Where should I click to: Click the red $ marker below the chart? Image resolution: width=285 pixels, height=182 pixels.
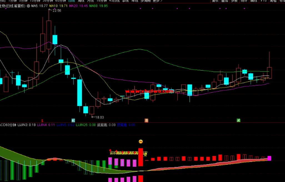coord(42,121)
